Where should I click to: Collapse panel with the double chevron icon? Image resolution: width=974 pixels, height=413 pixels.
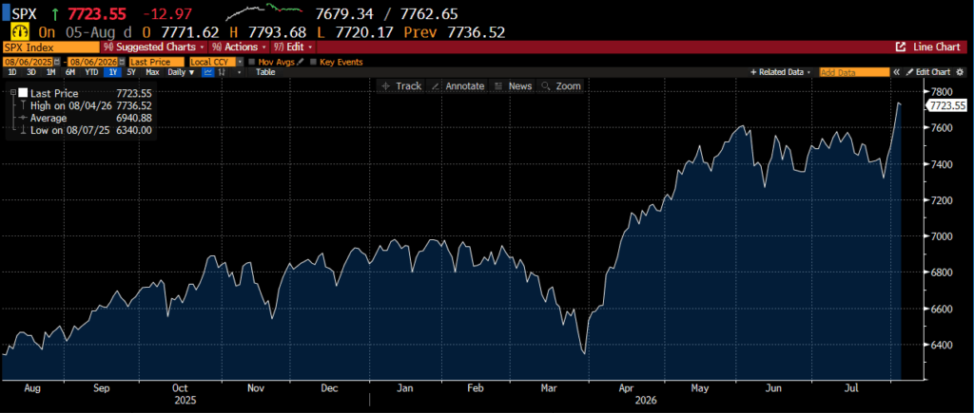pyautogui.click(x=896, y=72)
